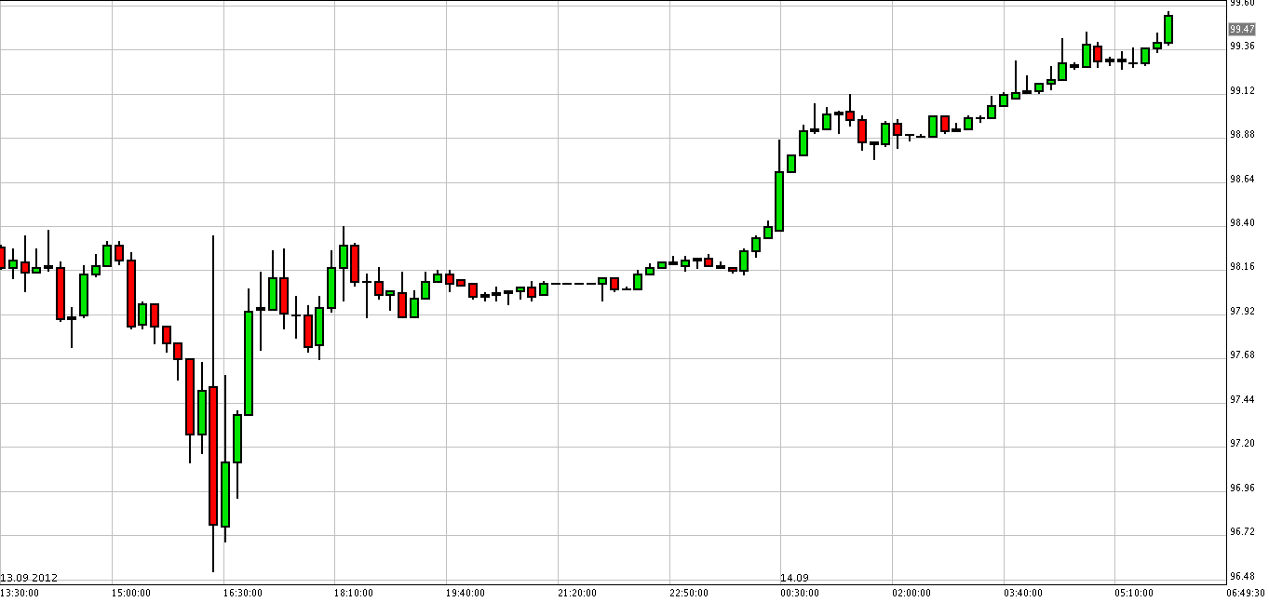Click the 13:30:00 time axis label
Screen dimensions: 1269x602
click(20, 593)
